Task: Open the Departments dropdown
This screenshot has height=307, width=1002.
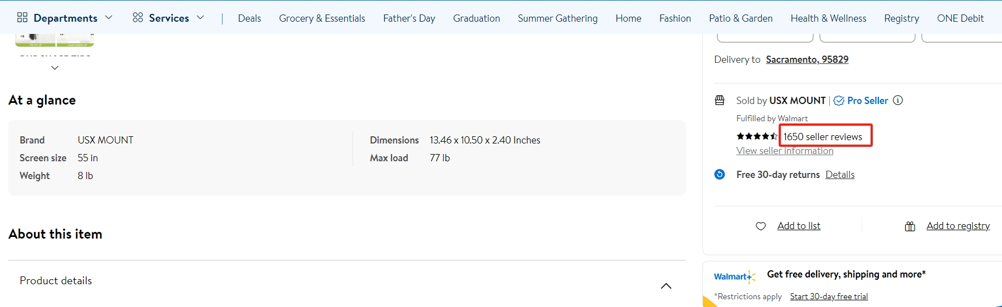Action: (65, 18)
